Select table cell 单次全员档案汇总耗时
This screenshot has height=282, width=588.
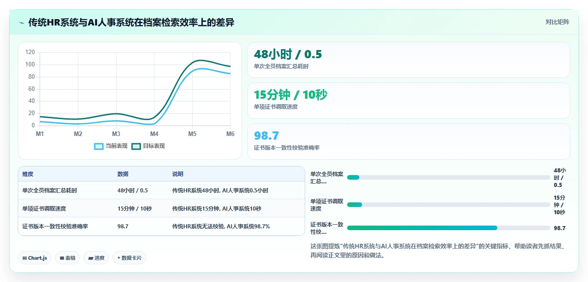pyautogui.click(x=50, y=191)
